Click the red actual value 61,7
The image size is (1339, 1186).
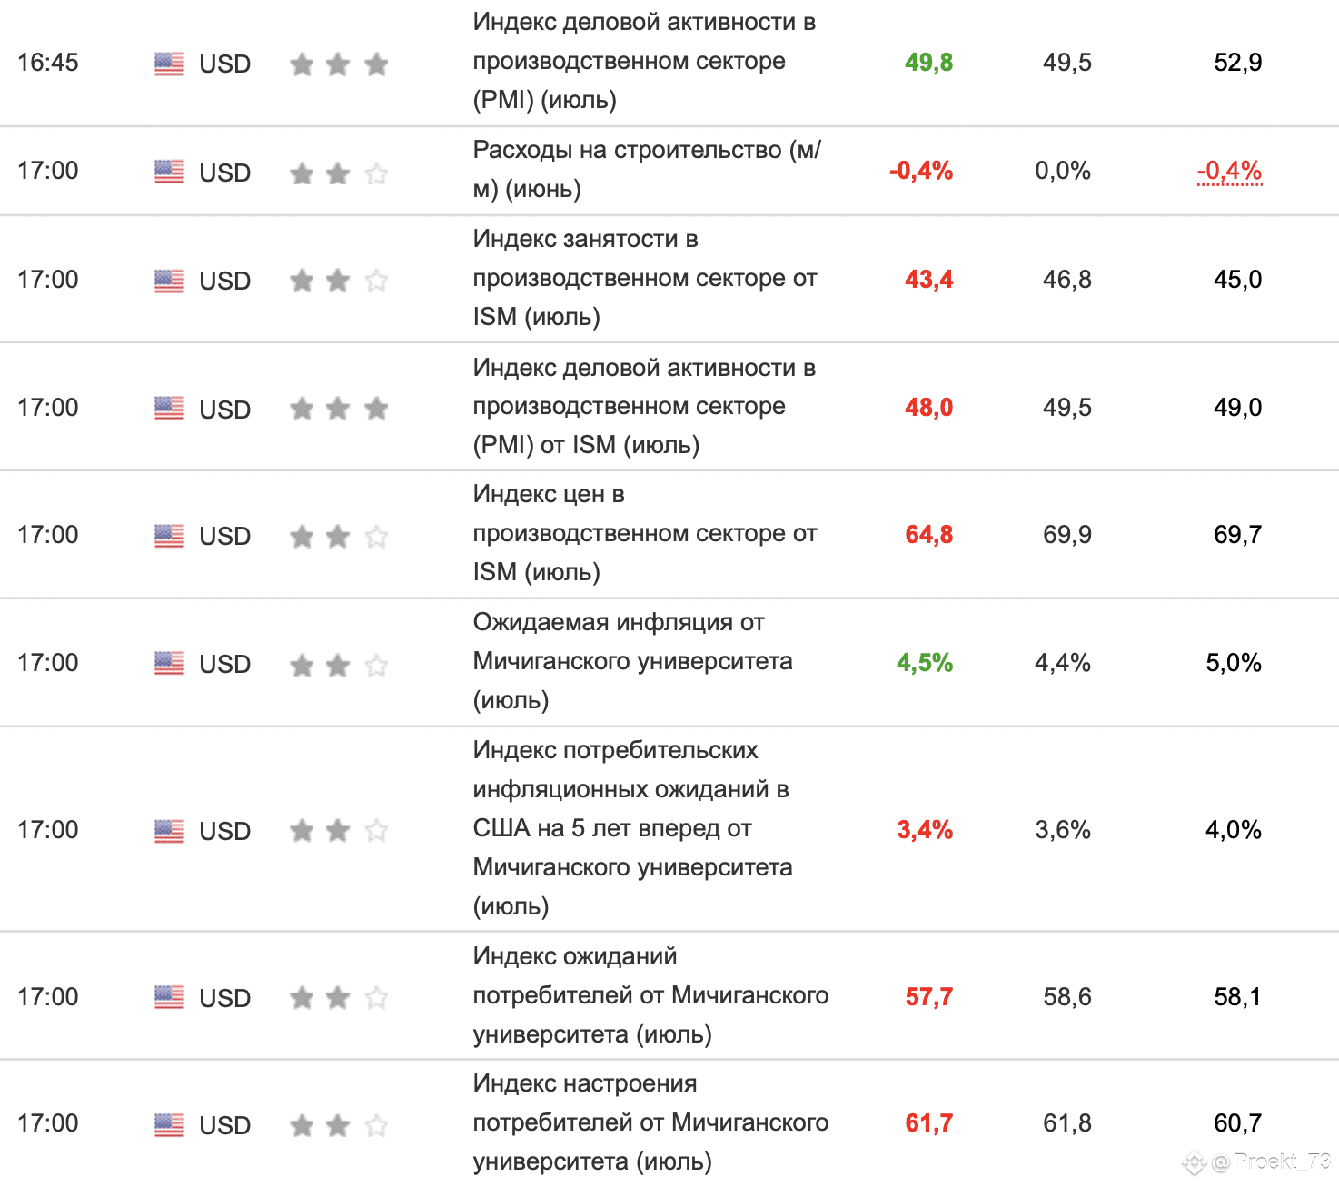tap(928, 1123)
